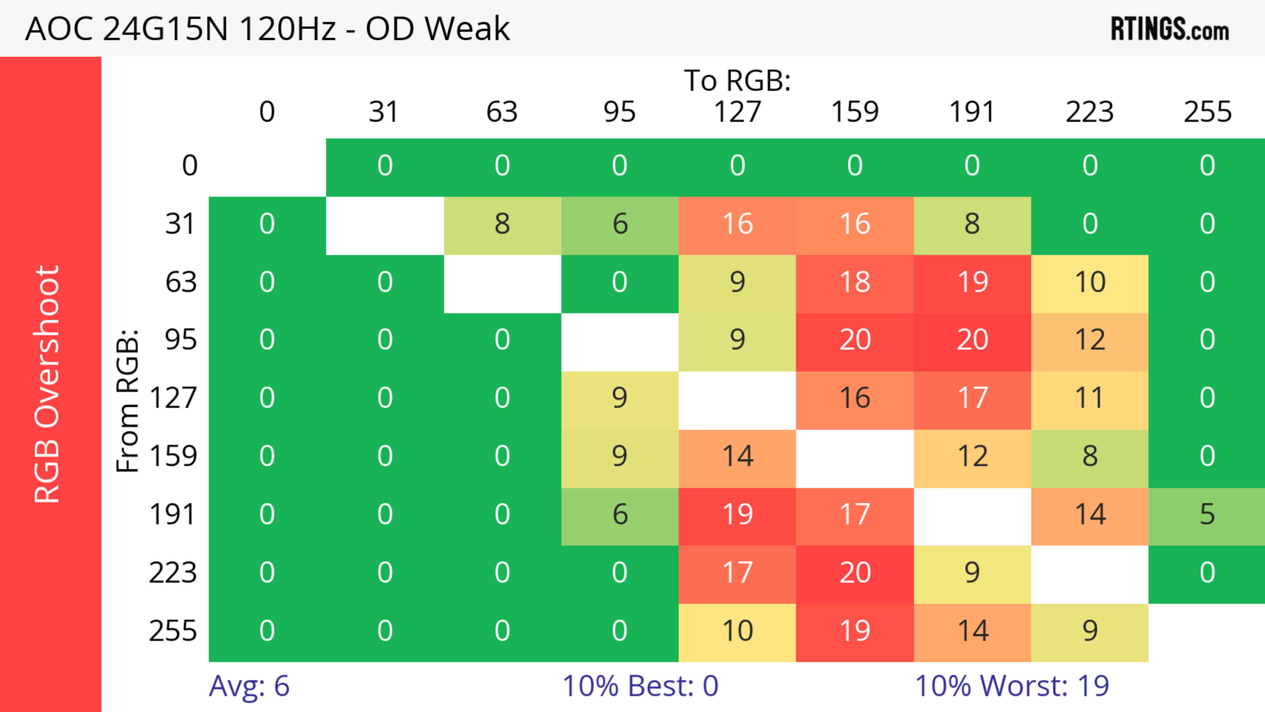Click the 'From RGB:' axis heading
Image resolution: width=1265 pixels, height=712 pixels.
pyautogui.click(x=128, y=401)
